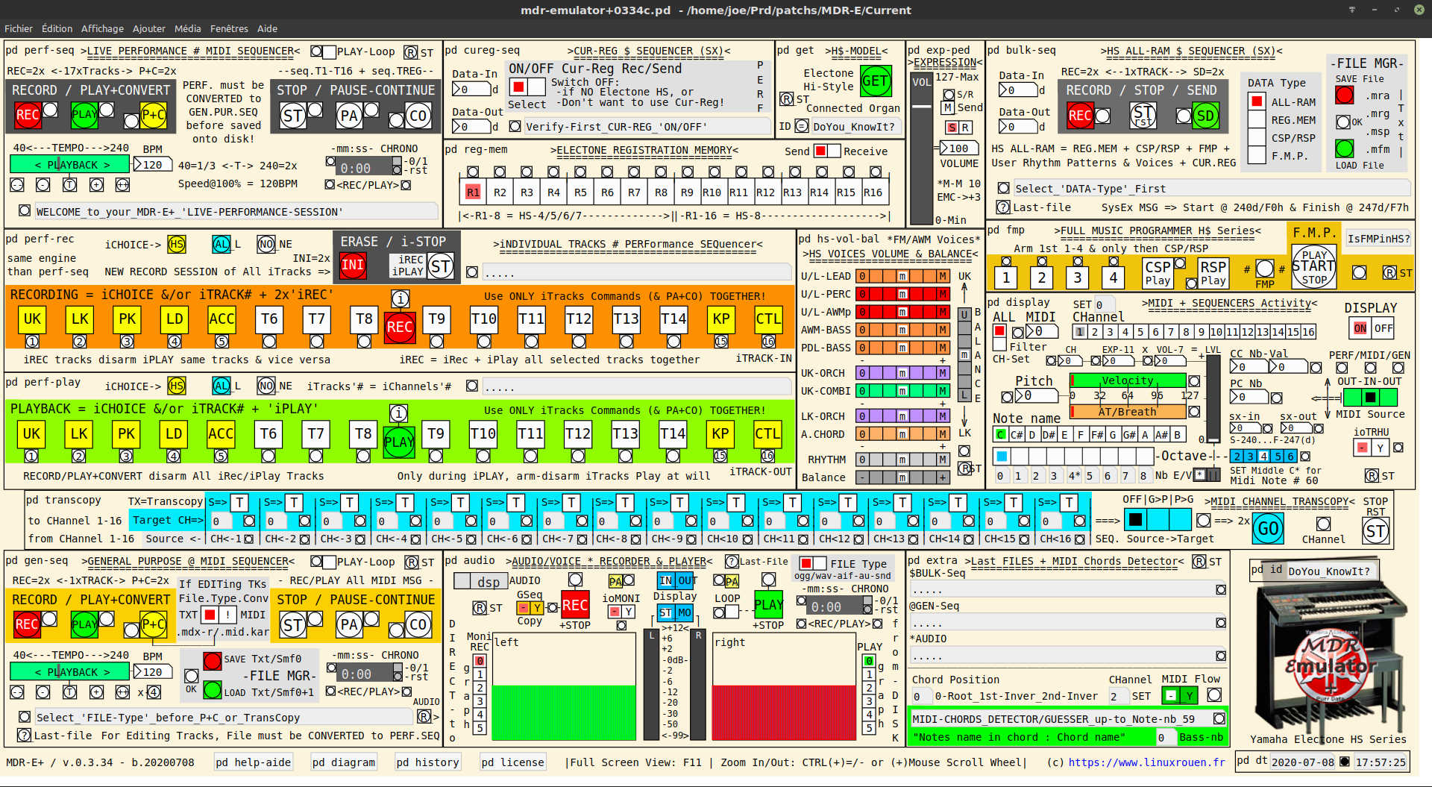Click the PA pause button in perf-seq
The image size is (1432, 787).
click(x=350, y=116)
